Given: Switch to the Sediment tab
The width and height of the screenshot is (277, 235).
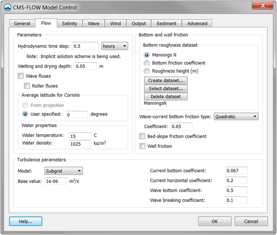Looking at the screenshot, I should [x=166, y=23].
